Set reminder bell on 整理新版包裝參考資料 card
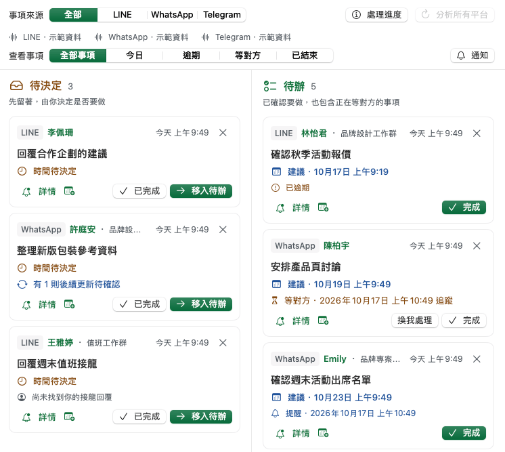This screenshot has height=452, width=505. pos(26,305)
